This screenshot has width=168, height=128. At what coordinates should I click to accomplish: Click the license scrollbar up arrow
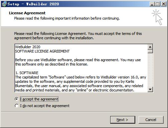pos(150,47)
